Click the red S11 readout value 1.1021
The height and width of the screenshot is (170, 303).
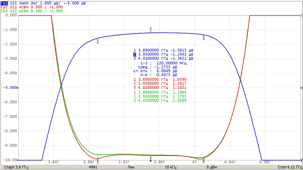[180, 88]
